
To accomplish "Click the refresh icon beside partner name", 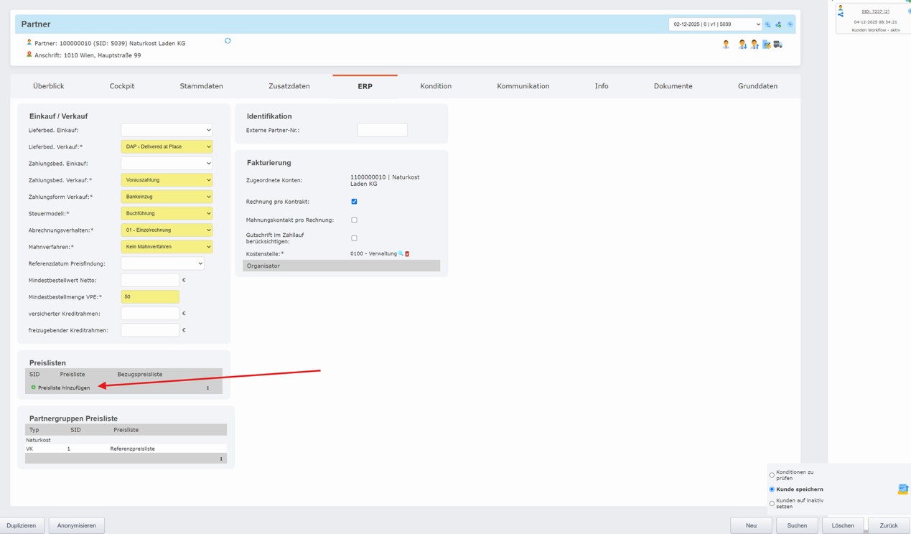I will pos(228,41).
